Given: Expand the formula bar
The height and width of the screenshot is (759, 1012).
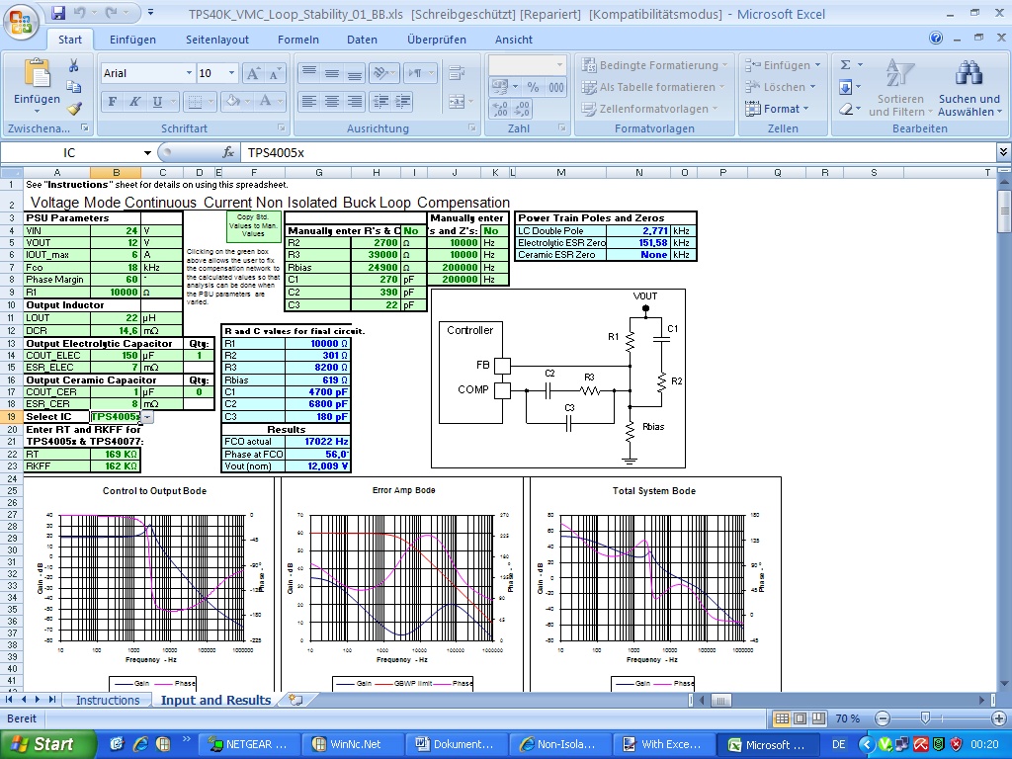Looking at the screenshot, I should 1003,152.
